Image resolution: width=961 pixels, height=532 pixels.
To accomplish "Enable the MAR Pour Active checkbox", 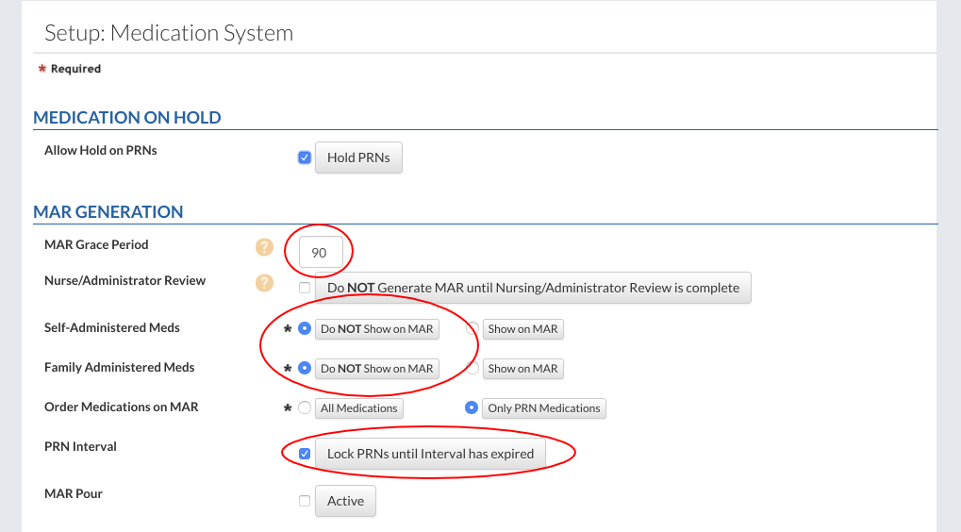I will 305,501.
